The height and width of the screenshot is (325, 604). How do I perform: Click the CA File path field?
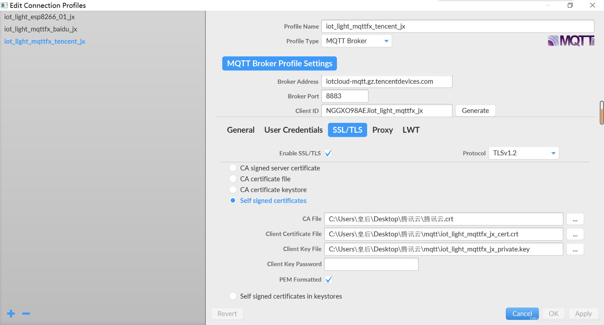(444, 219)
